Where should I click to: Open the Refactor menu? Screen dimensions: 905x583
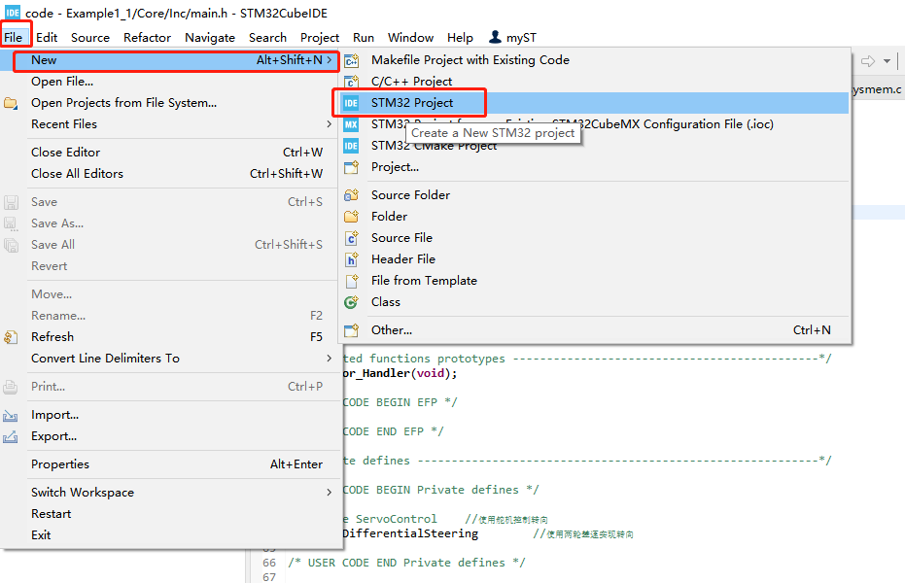147,38
